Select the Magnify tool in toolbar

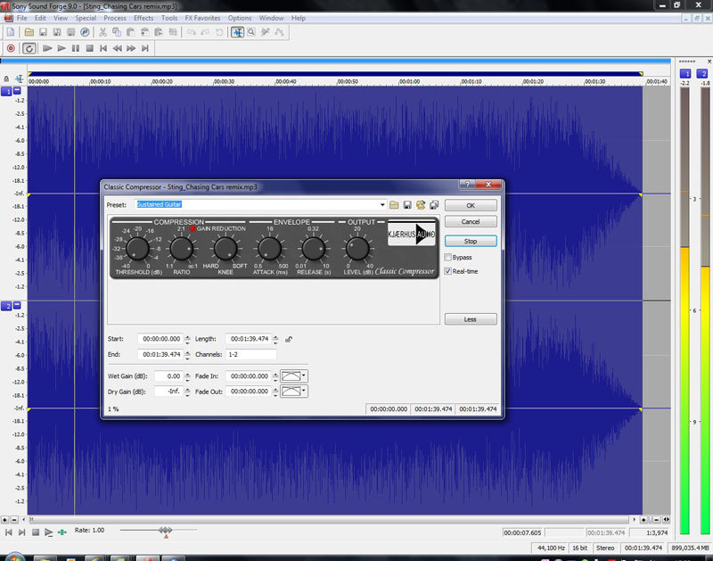pos(253,32)
